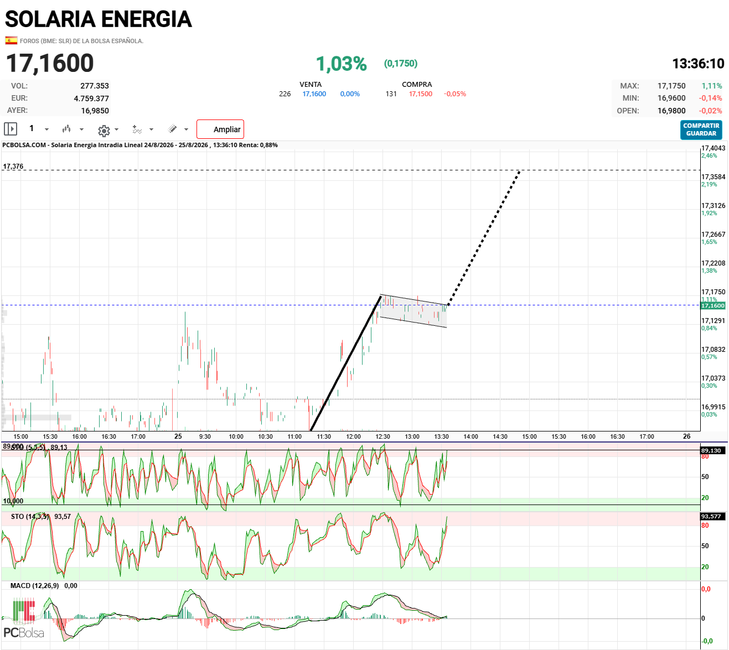Click the 16,9915 price axis label
729x650 pixels.
[x=713, y=407]
